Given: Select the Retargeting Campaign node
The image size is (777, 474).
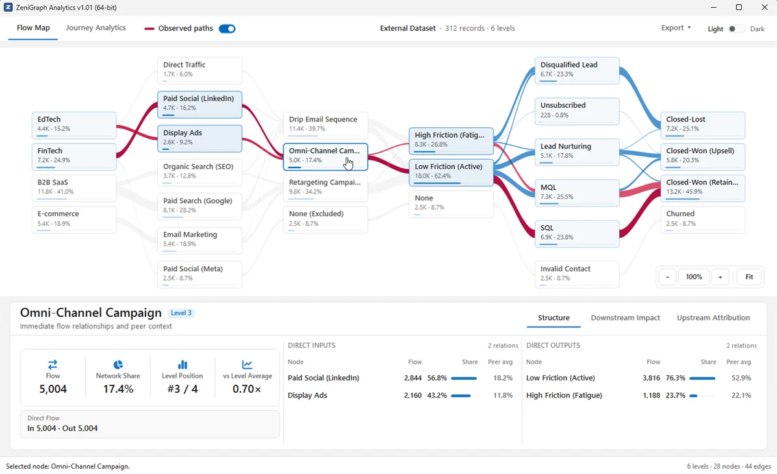Looking at the screenshot, I should click(325, 188).
